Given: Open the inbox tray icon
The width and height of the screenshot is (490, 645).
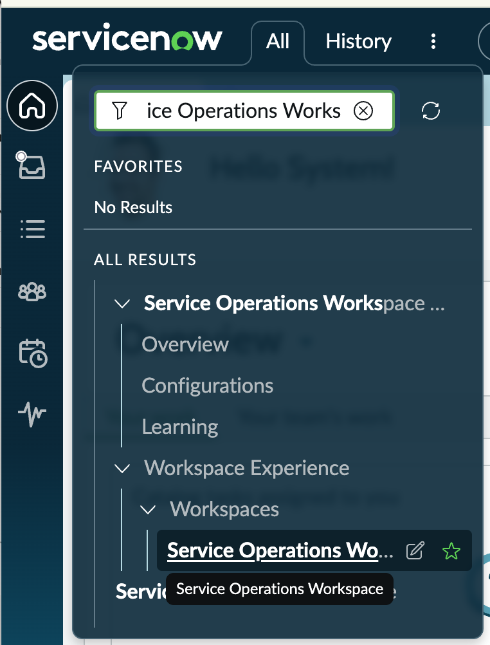Looking at the screenshot, I should coord(32,165).
